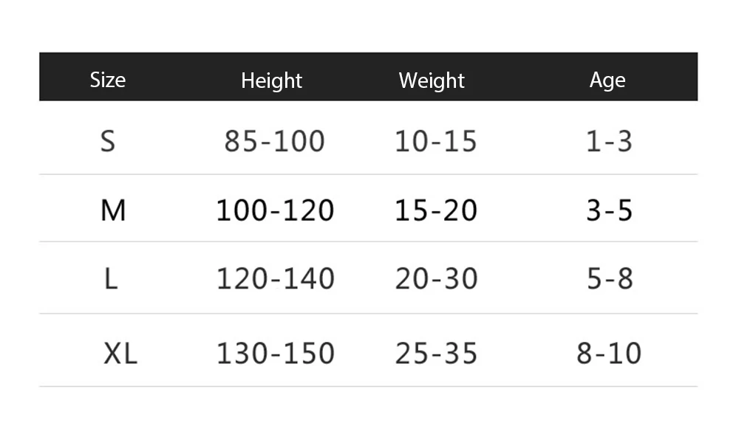The height and width of the screenshot is (443, 739).
Task: Click weight value 20-30
Action: pyautogui.click(x=436, y=279)
